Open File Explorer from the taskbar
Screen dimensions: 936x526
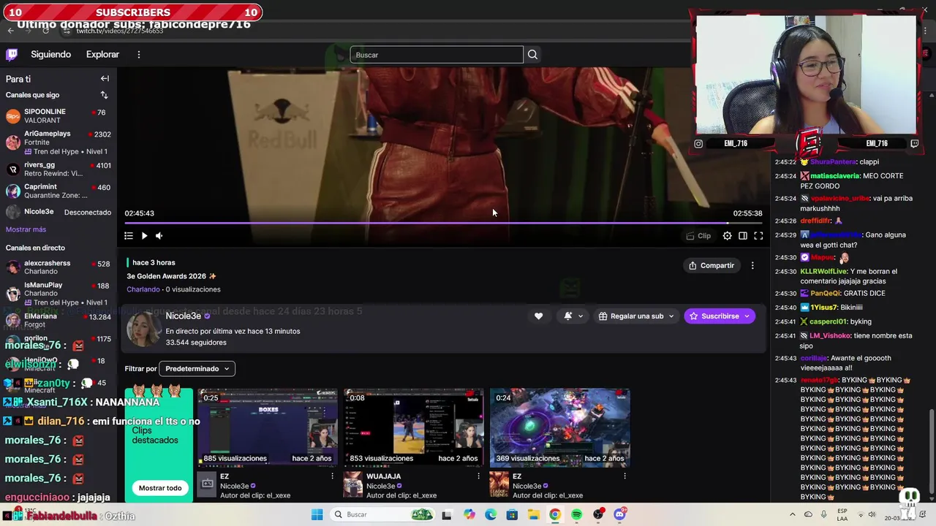coord(533,515)
